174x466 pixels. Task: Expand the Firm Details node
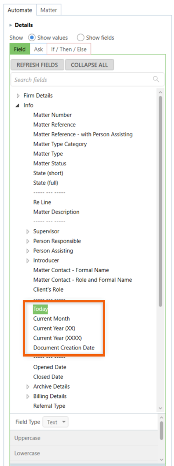point(18,96)
